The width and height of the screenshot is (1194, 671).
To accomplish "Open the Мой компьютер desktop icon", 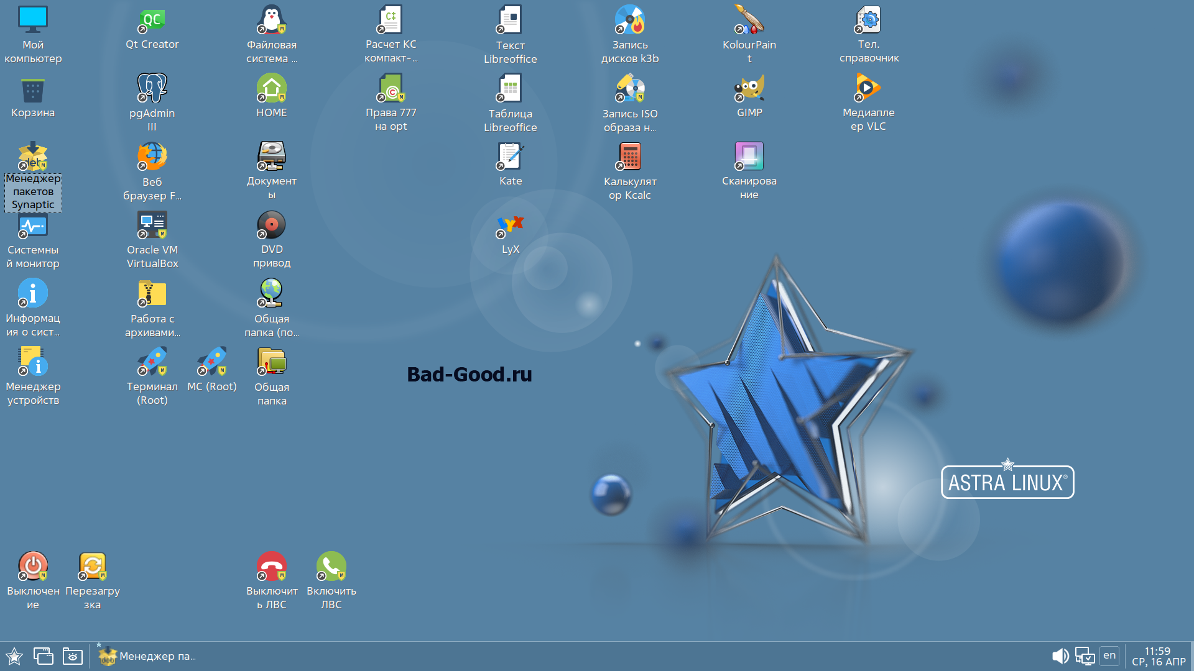I will coord(33,21).
